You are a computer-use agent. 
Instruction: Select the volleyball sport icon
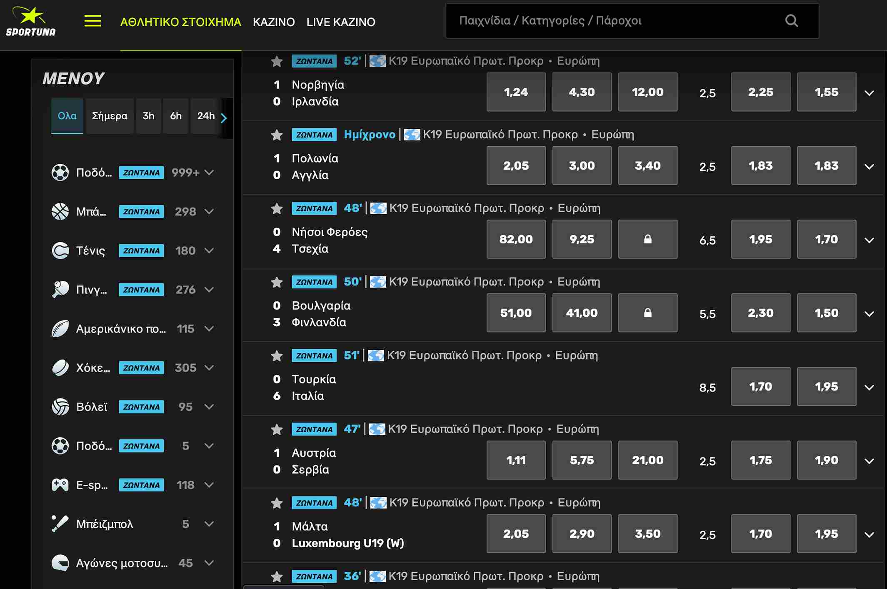[60, 407]
